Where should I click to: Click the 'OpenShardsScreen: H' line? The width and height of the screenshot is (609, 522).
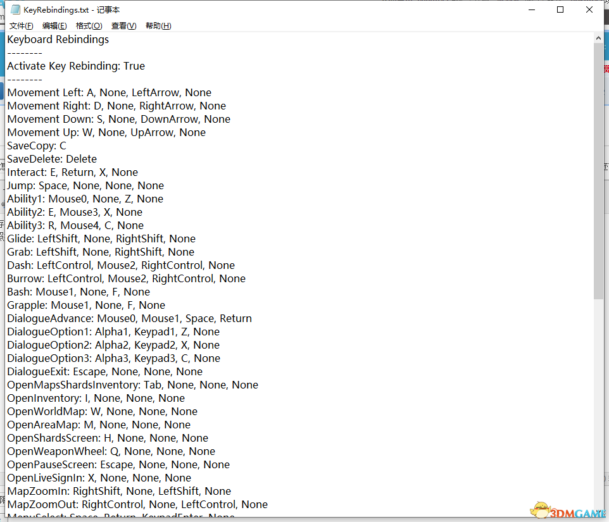click(108, 438)
